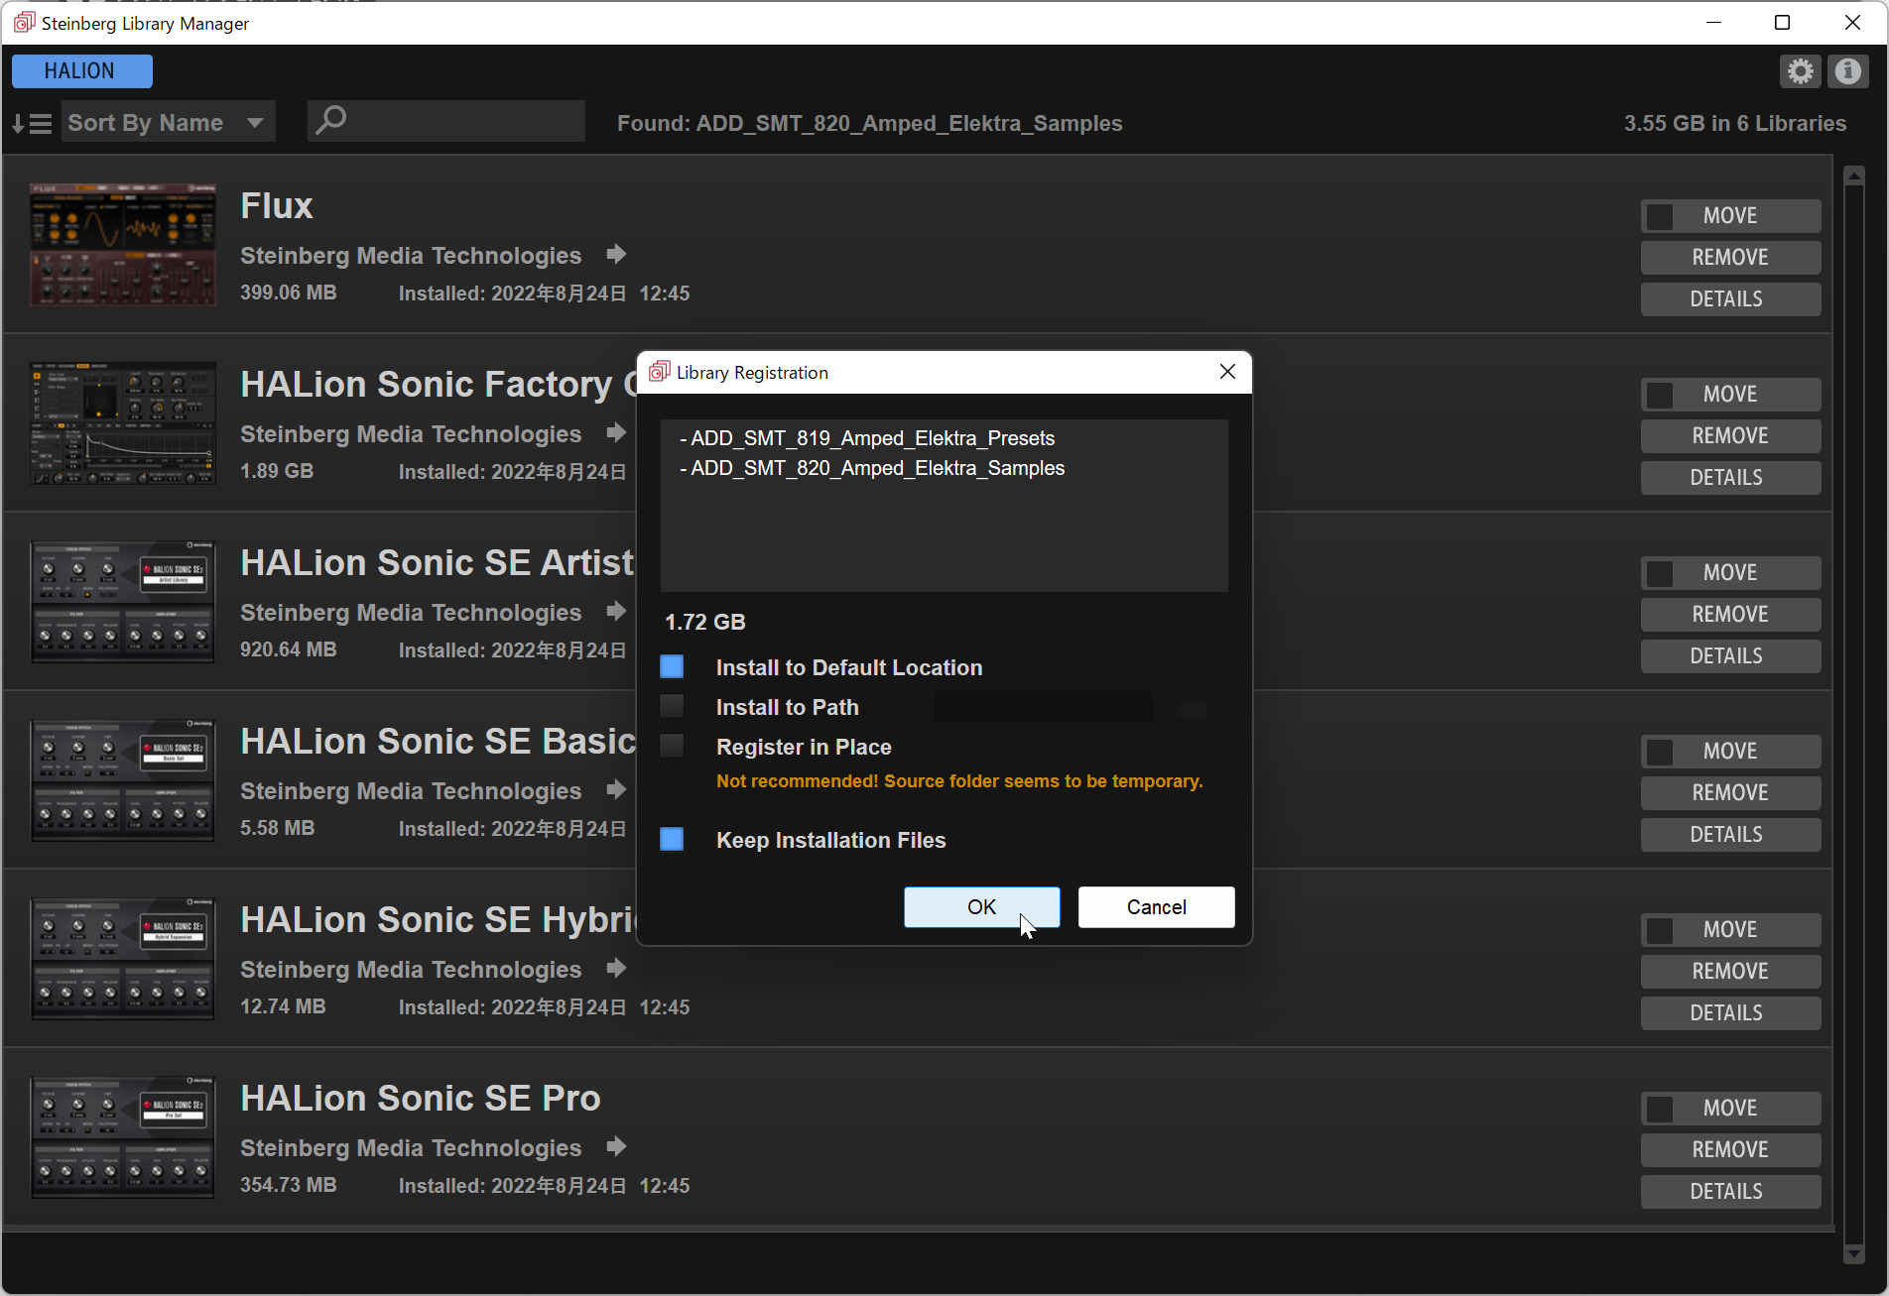Tick the move checkbox for HALion Sonic SE Artist
This screenshot has height=1296, width=1889.
(1660, 573)
